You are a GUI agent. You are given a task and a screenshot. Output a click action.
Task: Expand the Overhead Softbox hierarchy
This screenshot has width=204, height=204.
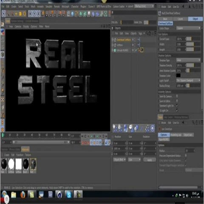[113, 40]
